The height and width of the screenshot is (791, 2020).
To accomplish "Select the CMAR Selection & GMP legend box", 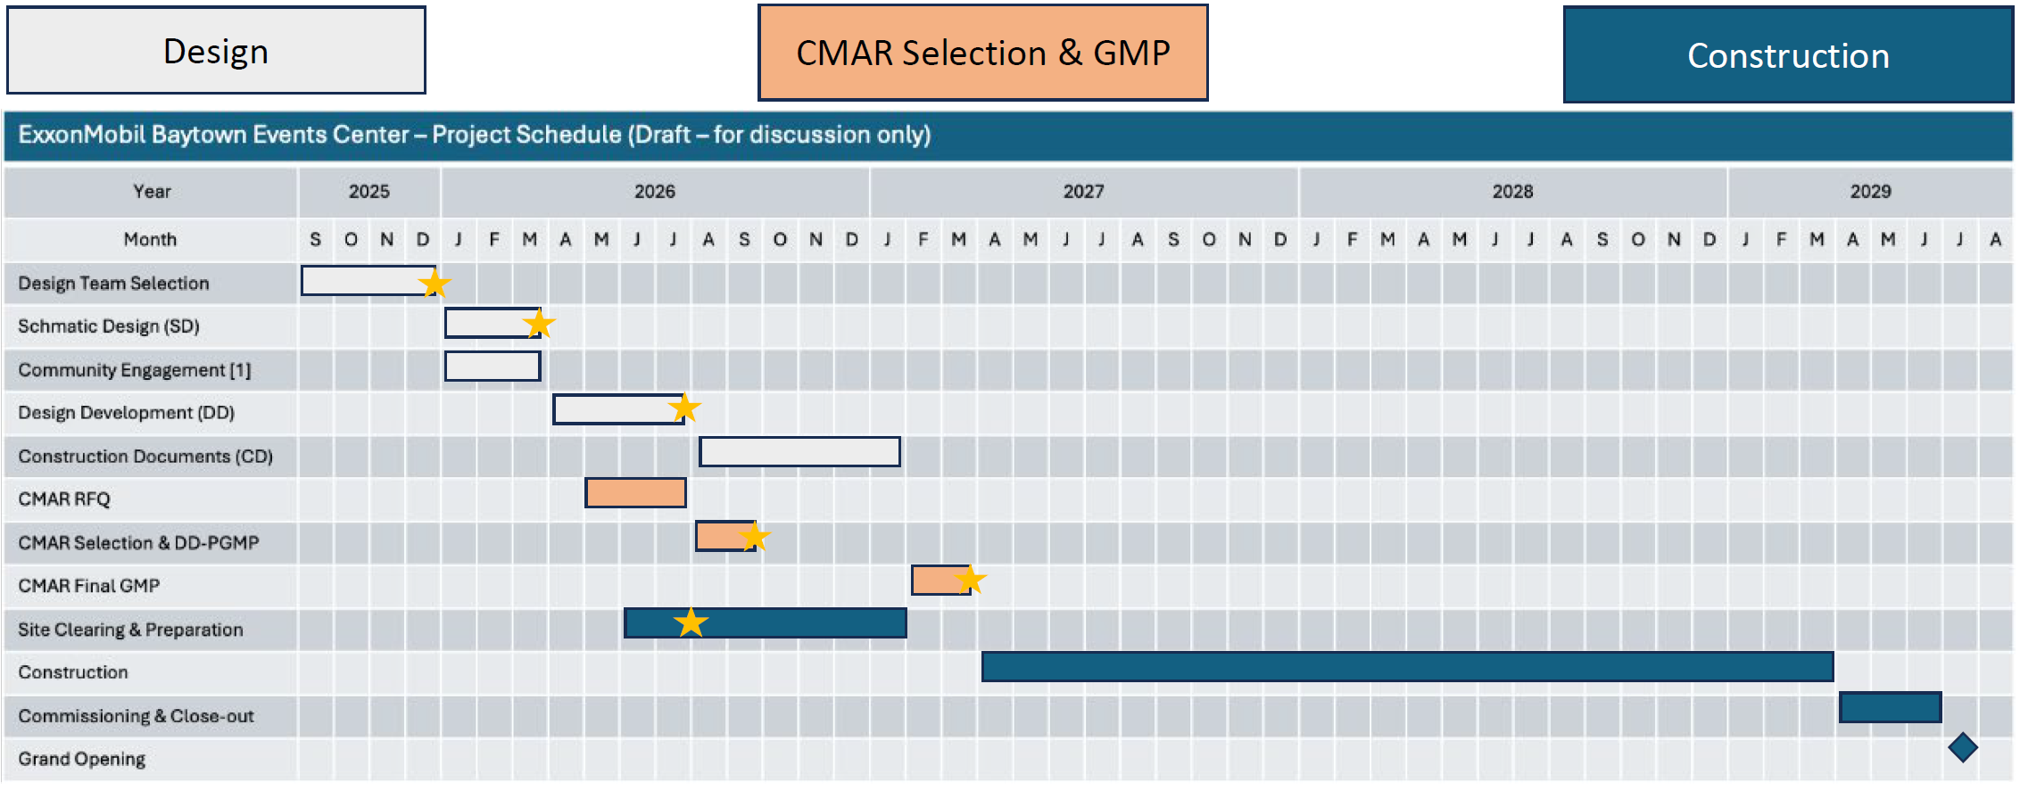I will coord(982,53).
